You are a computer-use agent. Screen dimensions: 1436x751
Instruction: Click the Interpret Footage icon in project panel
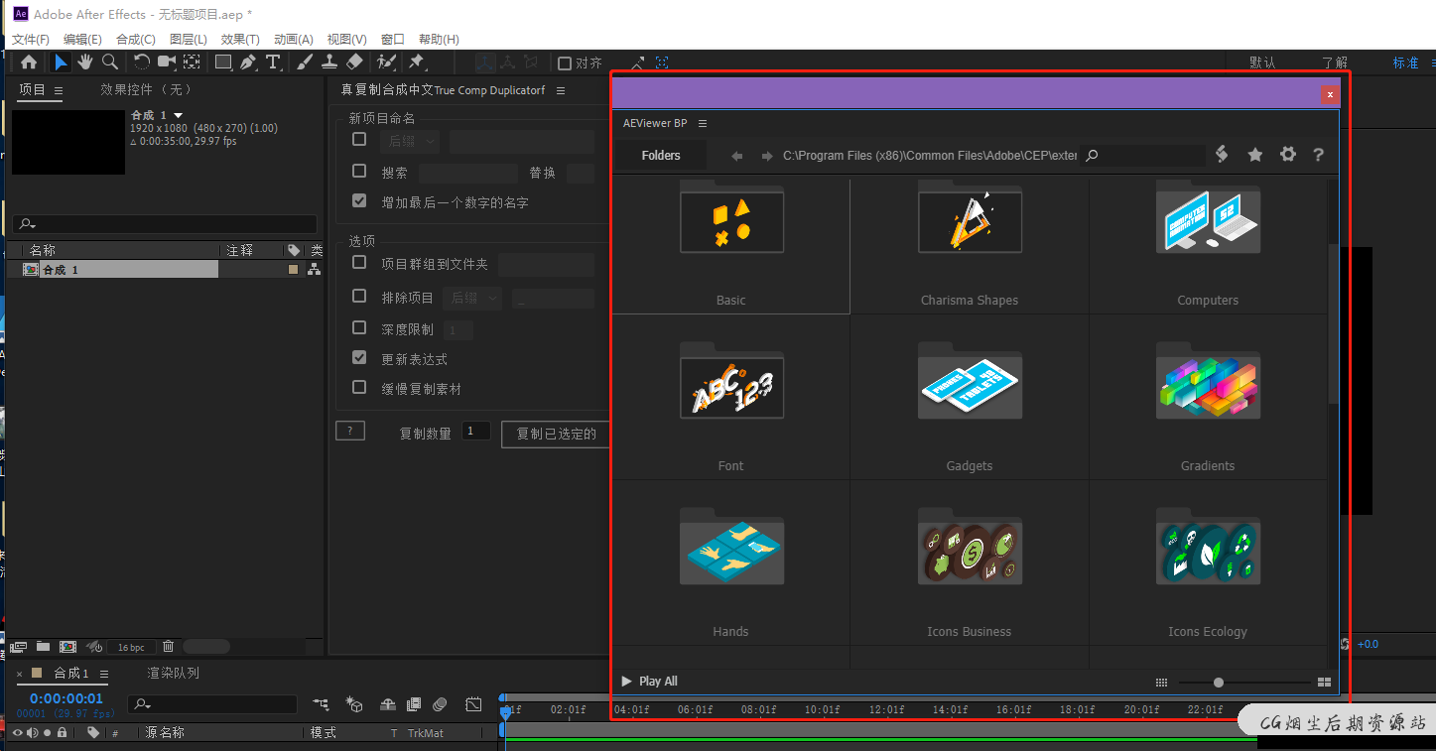(18, 647)
